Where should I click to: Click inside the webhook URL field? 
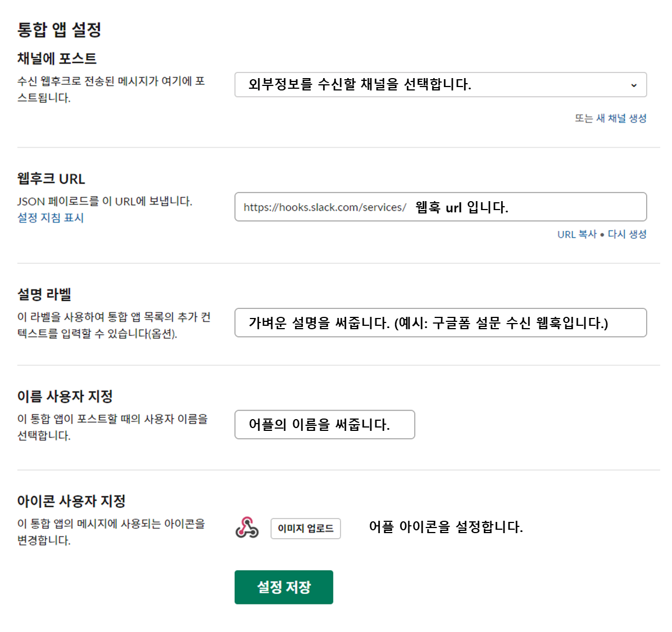(x=441, y=207)
